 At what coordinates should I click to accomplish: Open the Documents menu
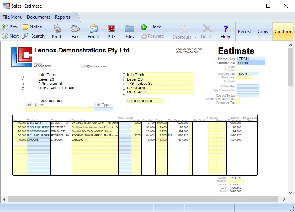pos(38,17)
